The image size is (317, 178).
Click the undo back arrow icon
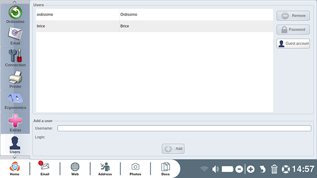click(262, 169)
